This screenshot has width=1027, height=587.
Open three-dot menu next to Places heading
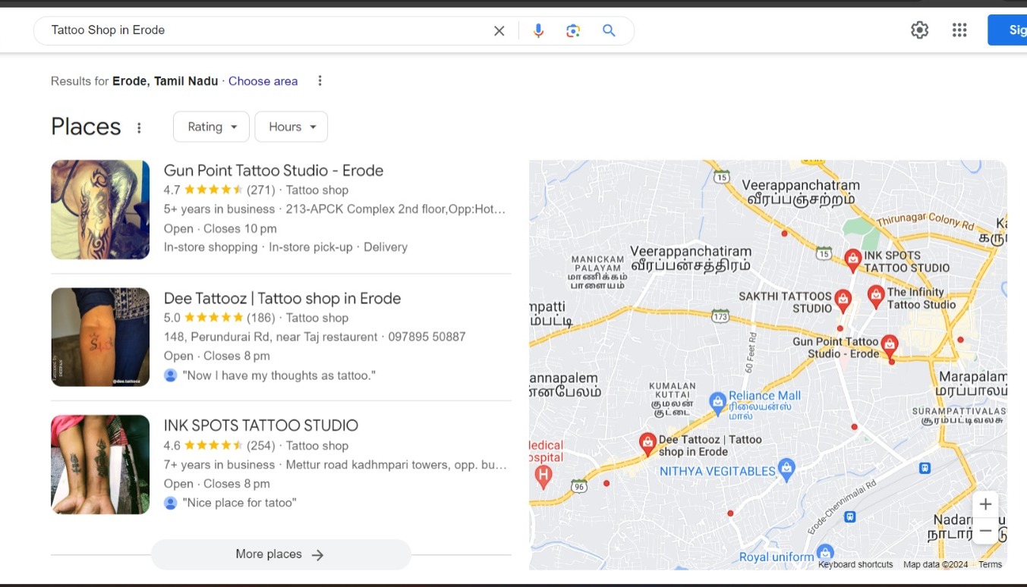pos(139,127)
